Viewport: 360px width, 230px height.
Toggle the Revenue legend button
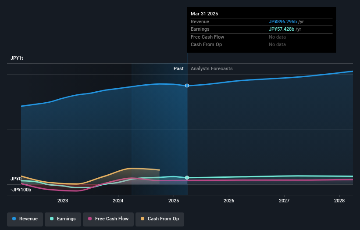[25, 219]
